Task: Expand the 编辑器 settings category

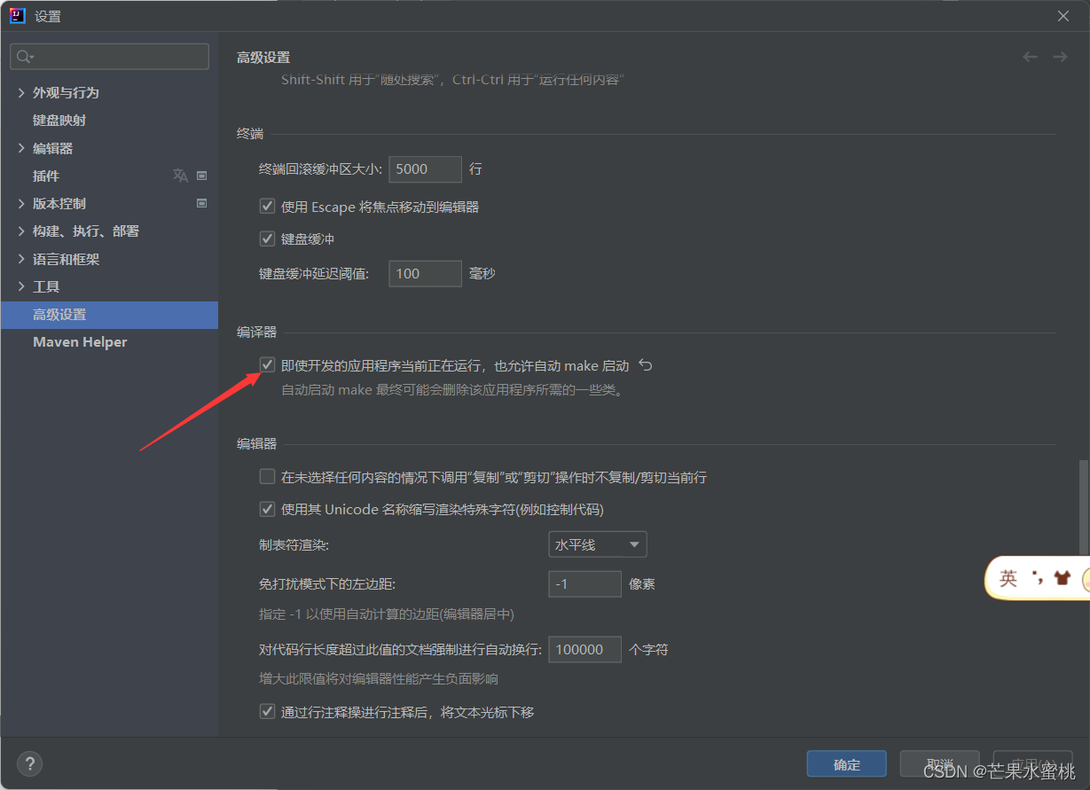Action: pos(20,147)
